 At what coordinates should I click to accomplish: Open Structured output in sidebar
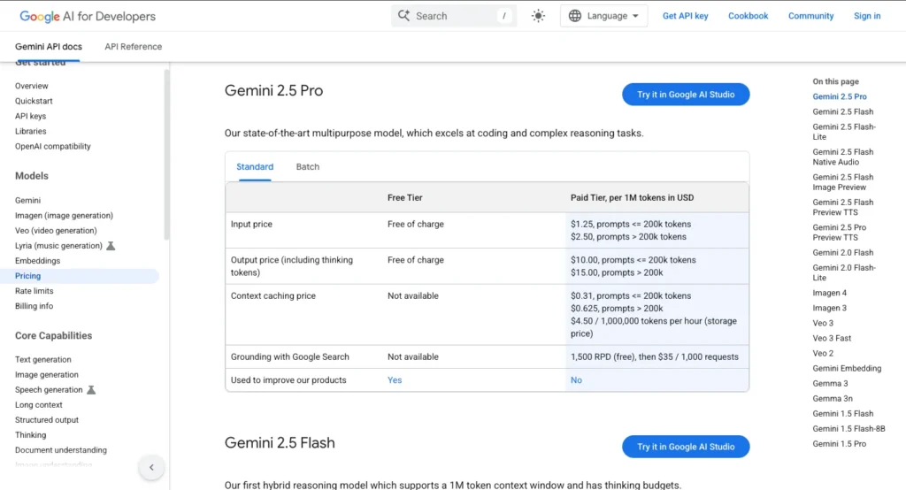pyautogui.click(x=47, y=419)
